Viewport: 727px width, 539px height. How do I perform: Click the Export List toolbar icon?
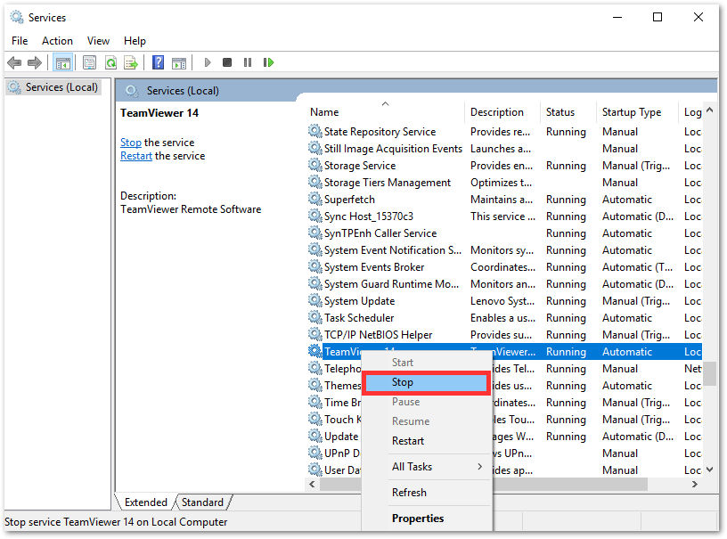pos(131,62)
